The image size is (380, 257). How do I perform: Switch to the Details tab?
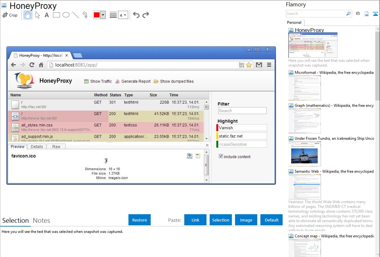pyautogui.click(x=37, y=146)
